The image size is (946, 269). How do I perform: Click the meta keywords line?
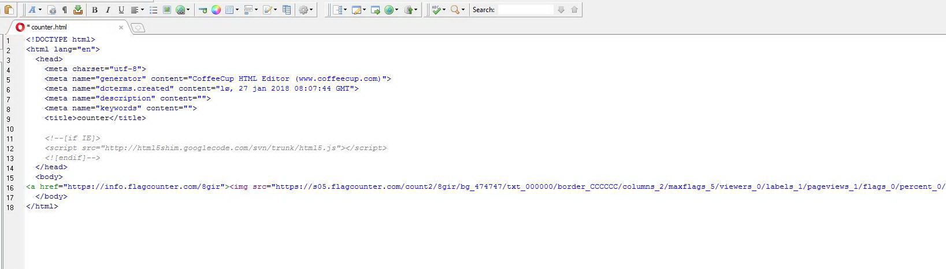click(x=121, y=108)
